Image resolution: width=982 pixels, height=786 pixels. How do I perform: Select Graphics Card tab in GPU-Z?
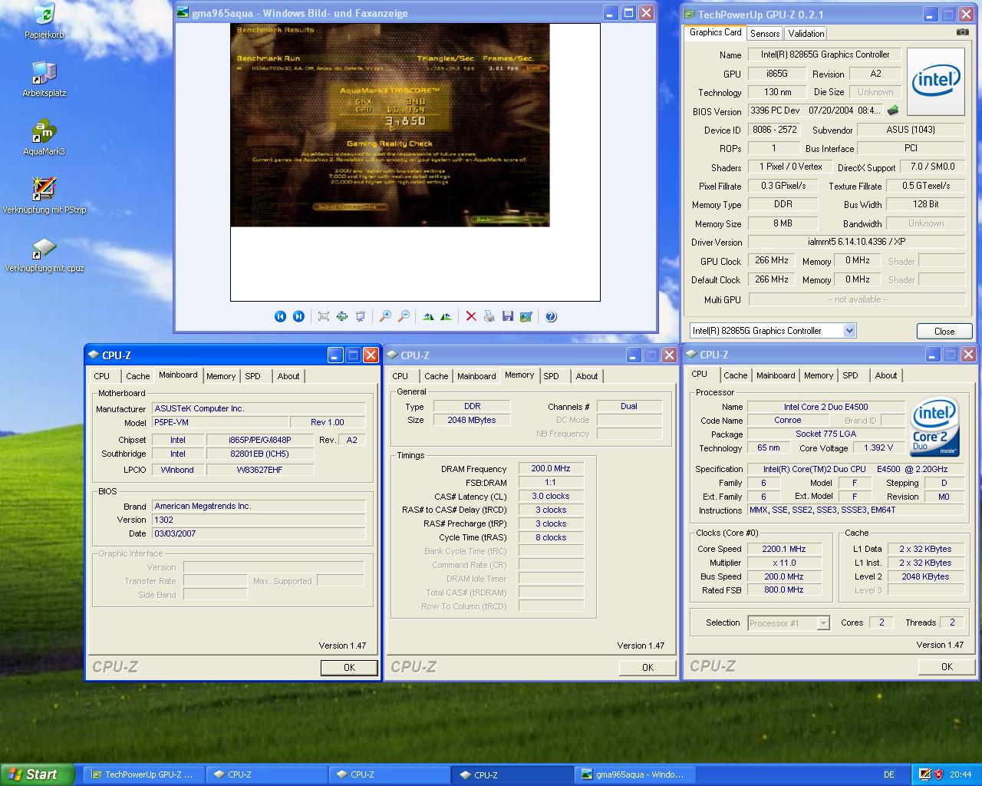(715, 32)
